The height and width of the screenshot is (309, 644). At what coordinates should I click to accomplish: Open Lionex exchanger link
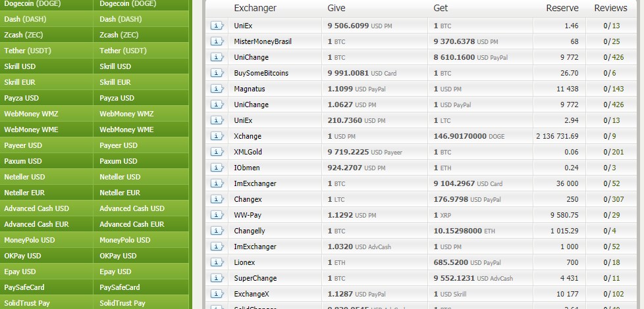[244, 262]
